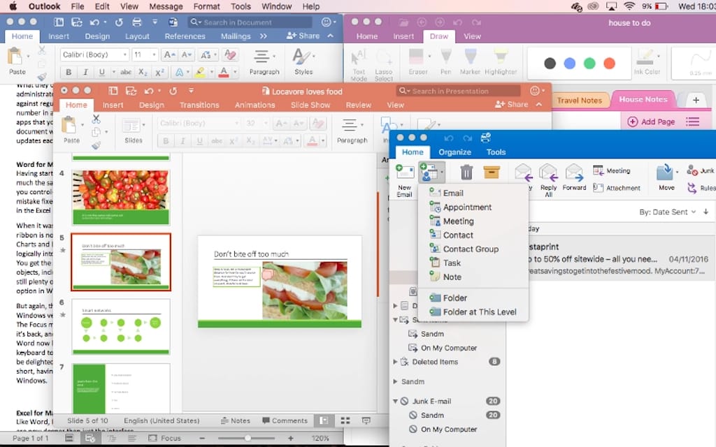Click Share button in Word
716x447 pixels.
pos(303,36)
